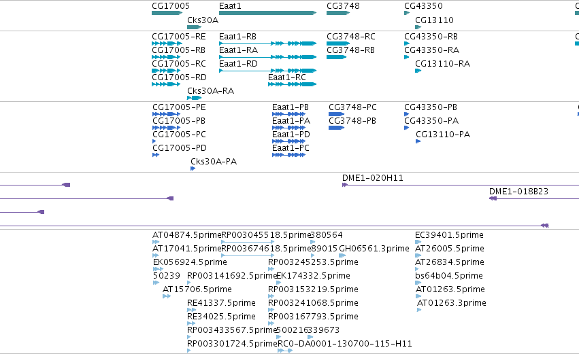The height and width of the screenshot is (354, 579).
Task: Click transcript CG43350-RB
Action: tap(407, 43)
